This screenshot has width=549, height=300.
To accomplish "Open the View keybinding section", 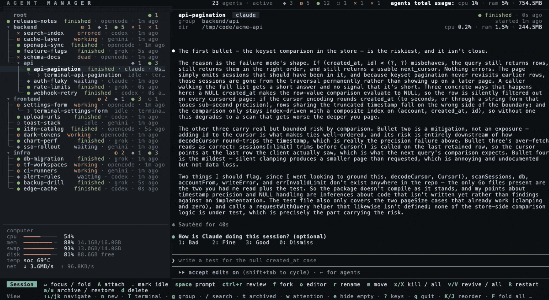I will (x=13, y=297).
